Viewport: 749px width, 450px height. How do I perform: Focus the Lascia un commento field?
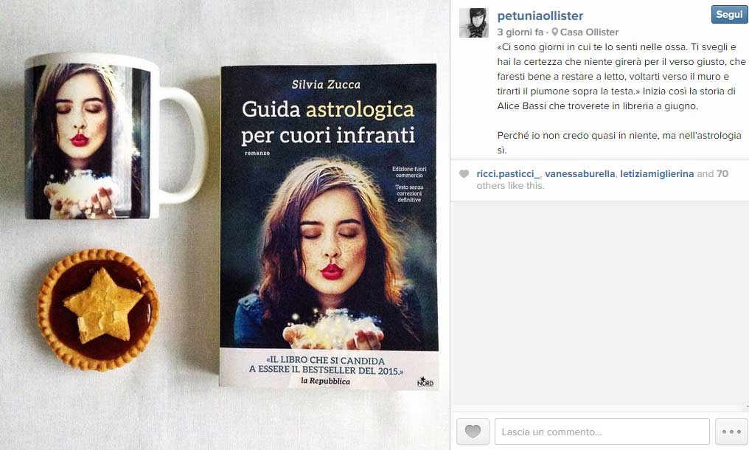click(x=602, y=432)
